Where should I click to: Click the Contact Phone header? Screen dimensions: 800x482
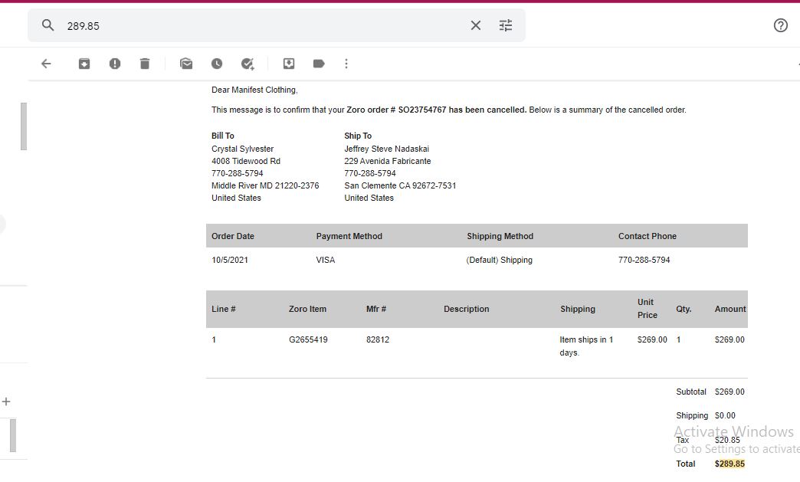pyautogui.click(x=648, y=236)
